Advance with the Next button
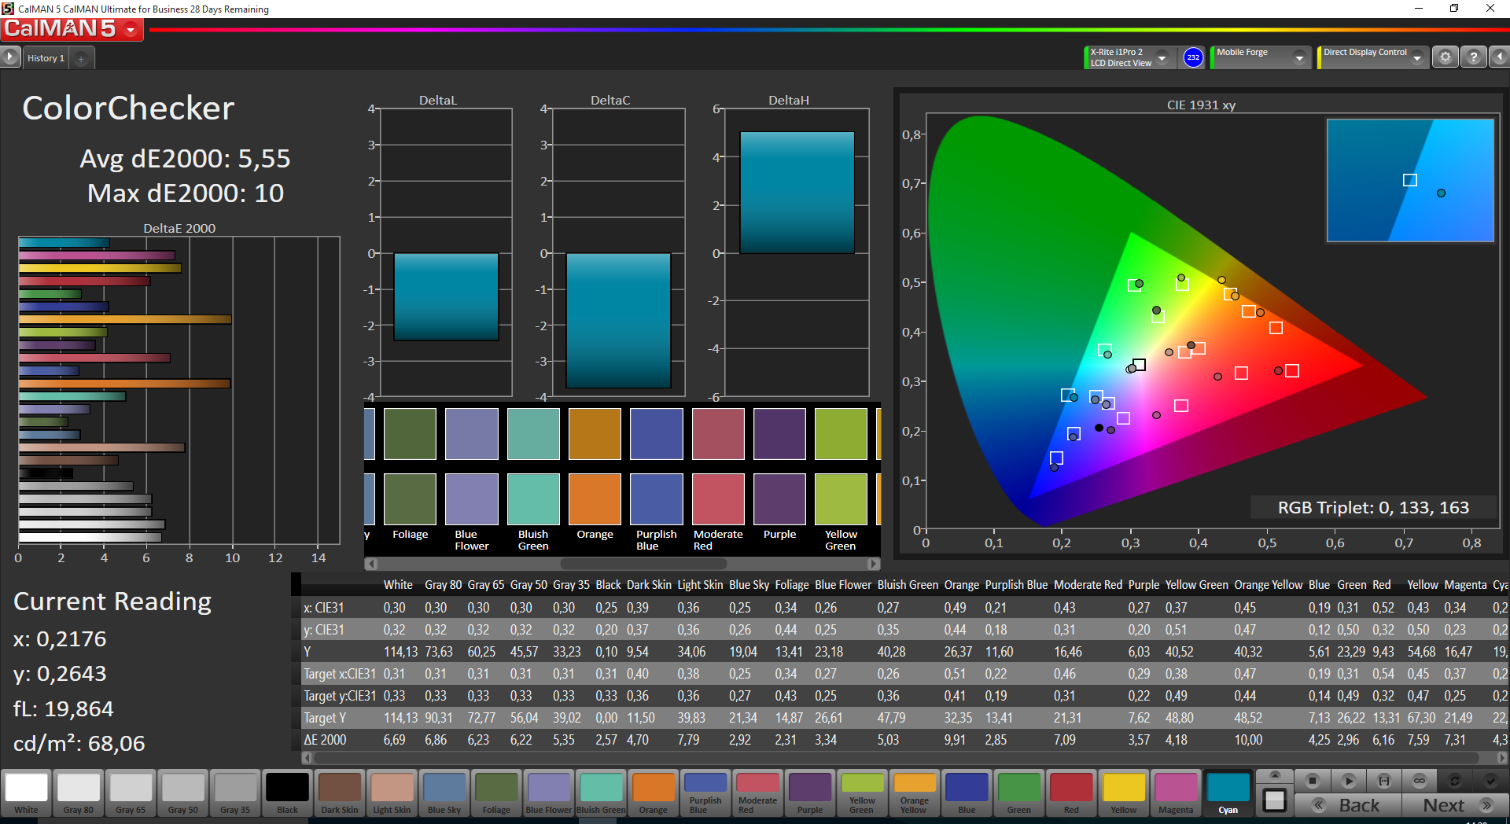Viewport: 1510px width, 824px height. 1454,805
